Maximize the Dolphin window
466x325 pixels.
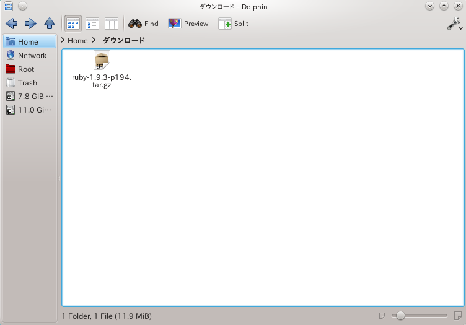(x=444, y=6)
